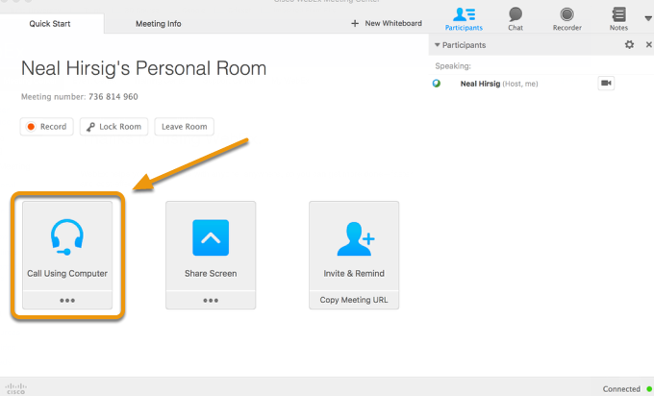
Task: Click the meeting number 736 814 960
Action: tap(113, 97)
